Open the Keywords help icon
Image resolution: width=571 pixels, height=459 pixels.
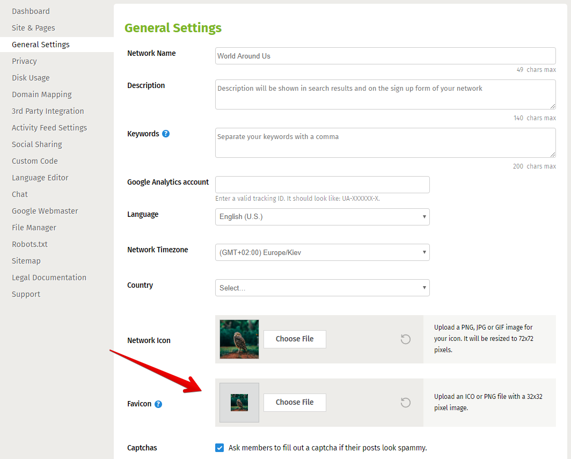point(166,134)
